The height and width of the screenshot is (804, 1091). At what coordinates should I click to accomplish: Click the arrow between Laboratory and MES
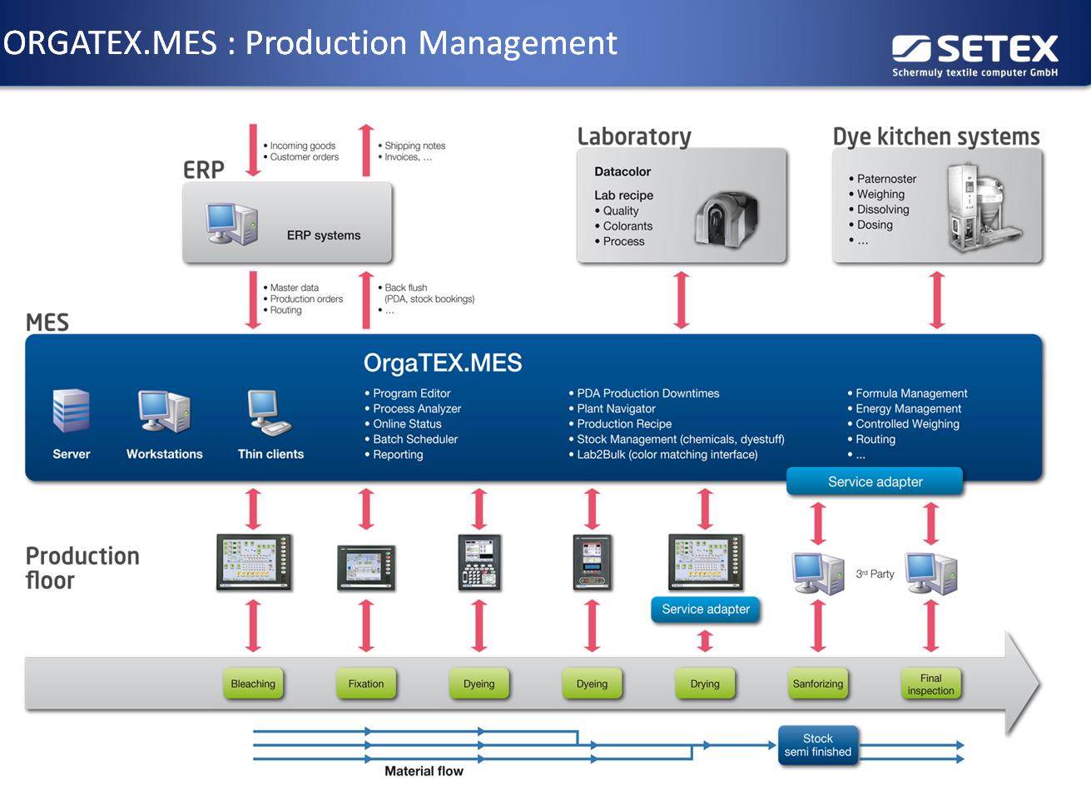(x=682, y=299)
